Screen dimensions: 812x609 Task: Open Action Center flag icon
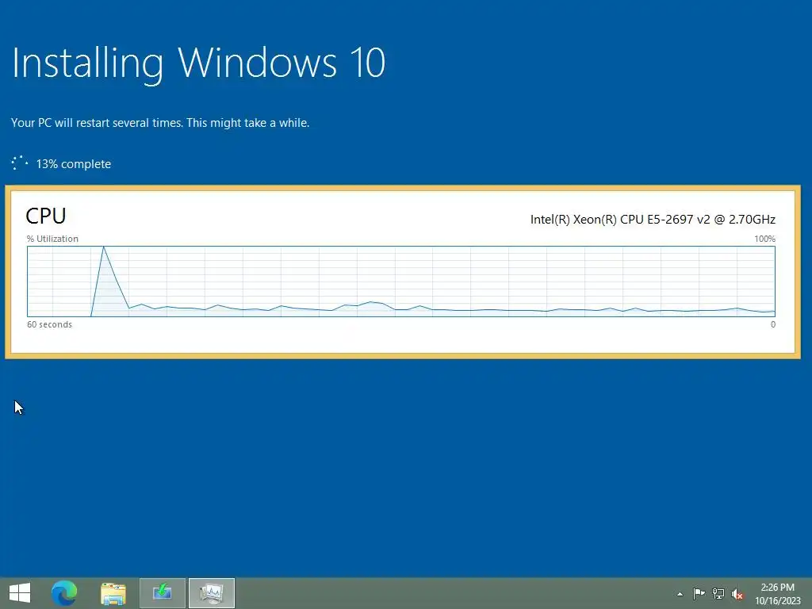[699, 593]
